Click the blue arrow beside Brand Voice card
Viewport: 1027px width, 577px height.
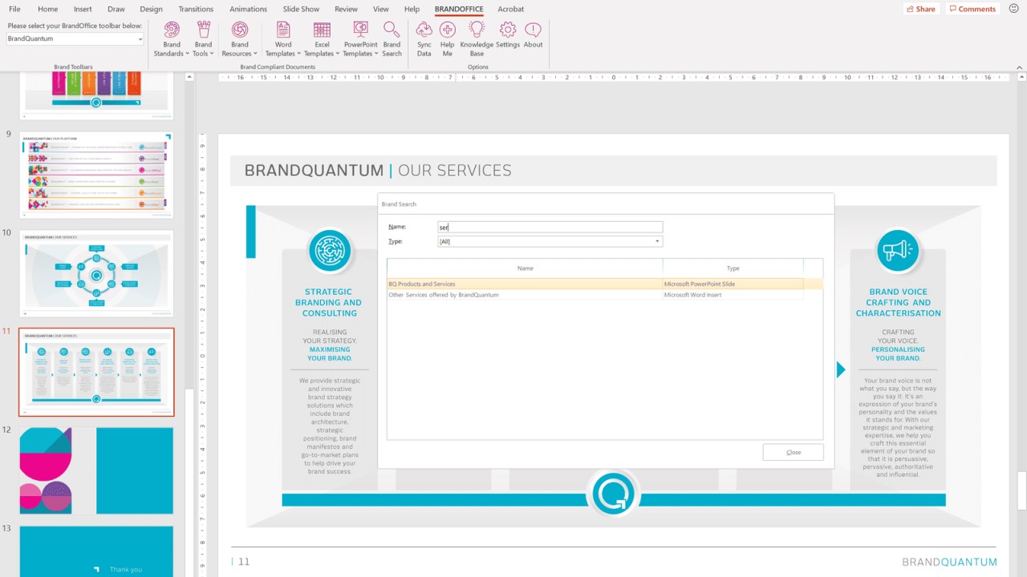841,369
